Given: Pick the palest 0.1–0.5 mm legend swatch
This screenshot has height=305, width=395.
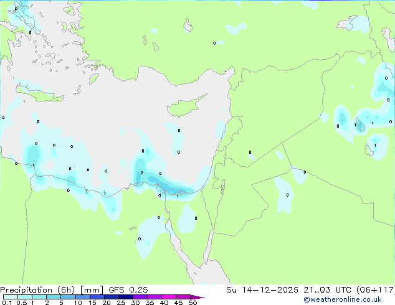Looking at the screenshot, I should tap(11, 297).
